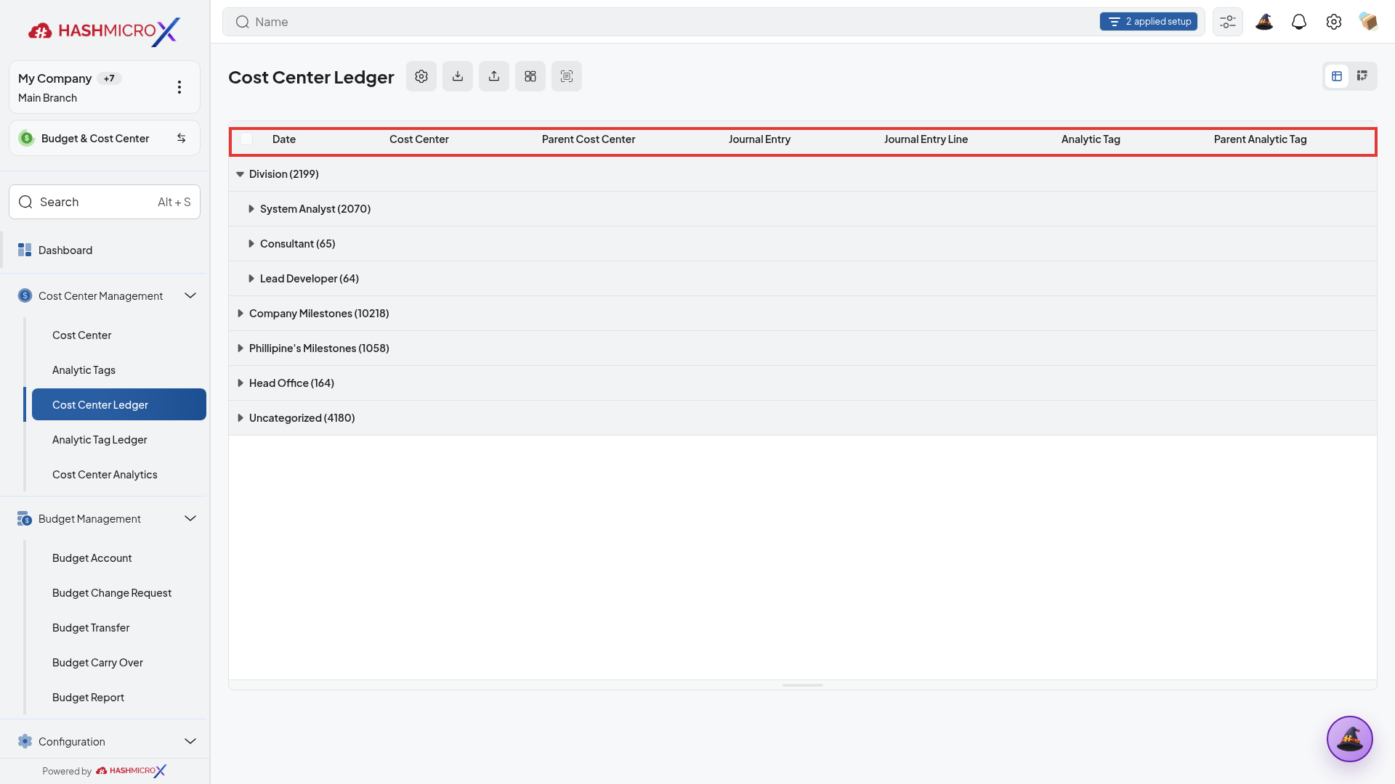This screenshot has width=1395, height=784.
Task: Click the horizontal scrollbar handle below table
Action: (803, 685)
